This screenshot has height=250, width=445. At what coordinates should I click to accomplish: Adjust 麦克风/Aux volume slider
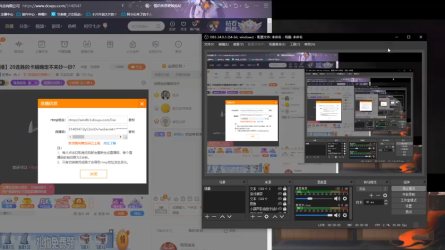[314, 216]
